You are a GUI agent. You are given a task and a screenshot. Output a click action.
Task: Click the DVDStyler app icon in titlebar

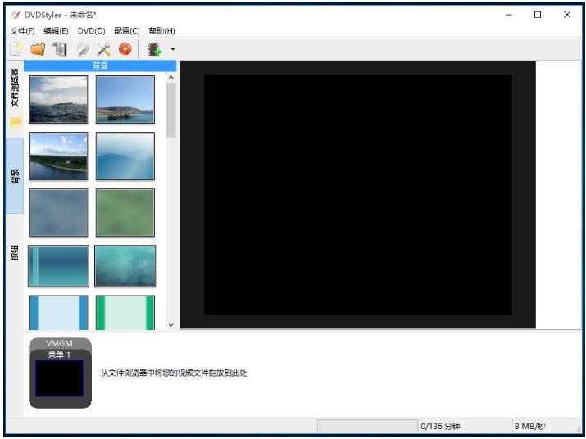pyautogui.click(x=16, y=15)
